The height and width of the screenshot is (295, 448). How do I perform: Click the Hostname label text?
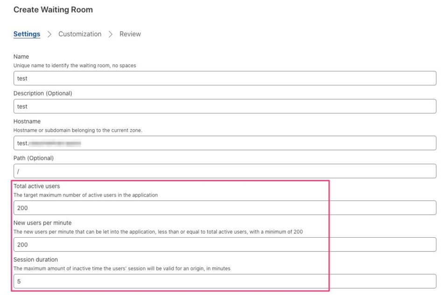pyautogui.click(x=27, y=121)
